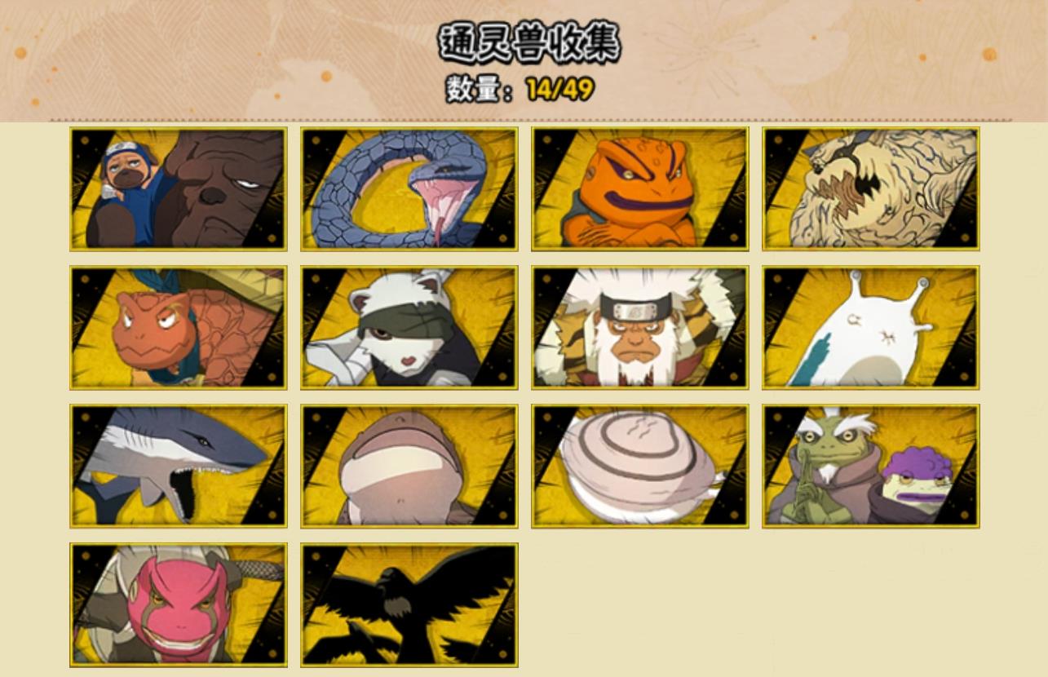The image size is (1048, 677).
Task: Pick the orange tortoise summon card
Action: (x=178, y=328)
